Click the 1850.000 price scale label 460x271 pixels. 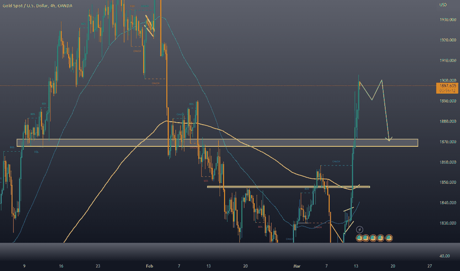(448, 182)
